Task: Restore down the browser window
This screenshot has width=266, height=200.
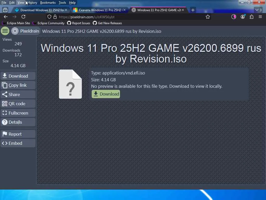Action: pyautogui.click(x=249, y=2)
